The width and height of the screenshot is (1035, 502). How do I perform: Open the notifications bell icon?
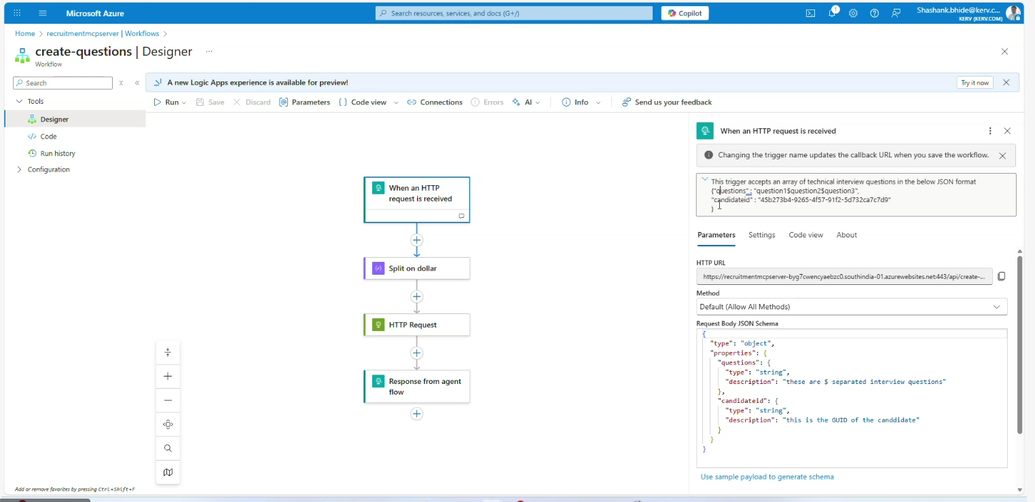(x=832, y=14)
